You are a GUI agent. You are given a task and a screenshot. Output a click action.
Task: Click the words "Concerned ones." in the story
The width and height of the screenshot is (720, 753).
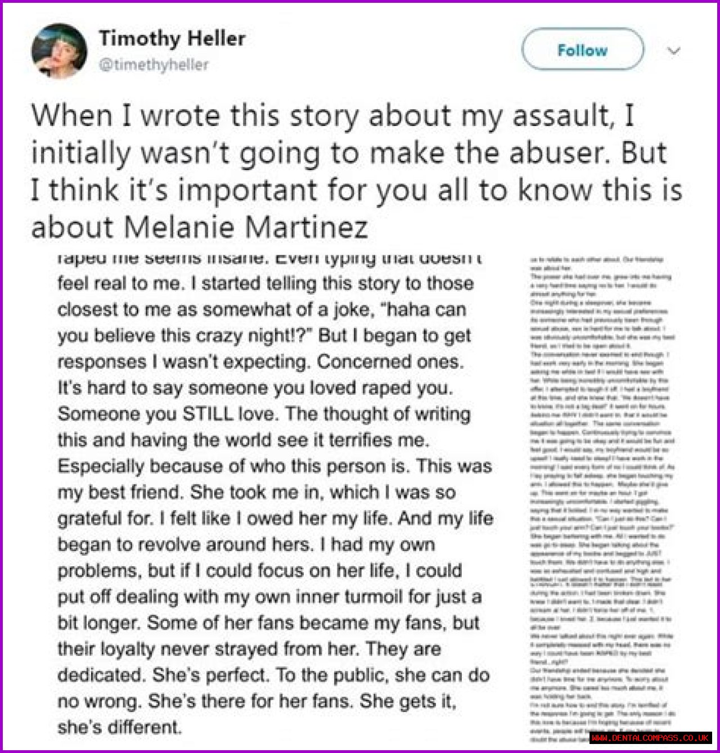[390, 362]
